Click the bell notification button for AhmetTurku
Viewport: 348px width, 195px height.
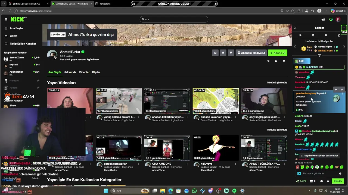pos(223,53)
